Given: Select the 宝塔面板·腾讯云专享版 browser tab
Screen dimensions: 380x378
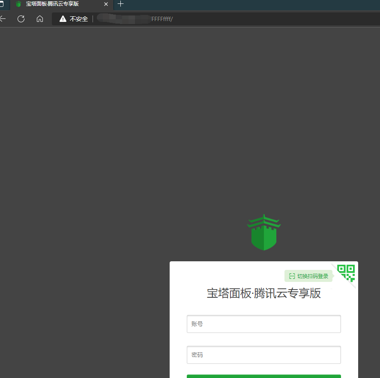Looking at the screenshot, I should [62, 4].
